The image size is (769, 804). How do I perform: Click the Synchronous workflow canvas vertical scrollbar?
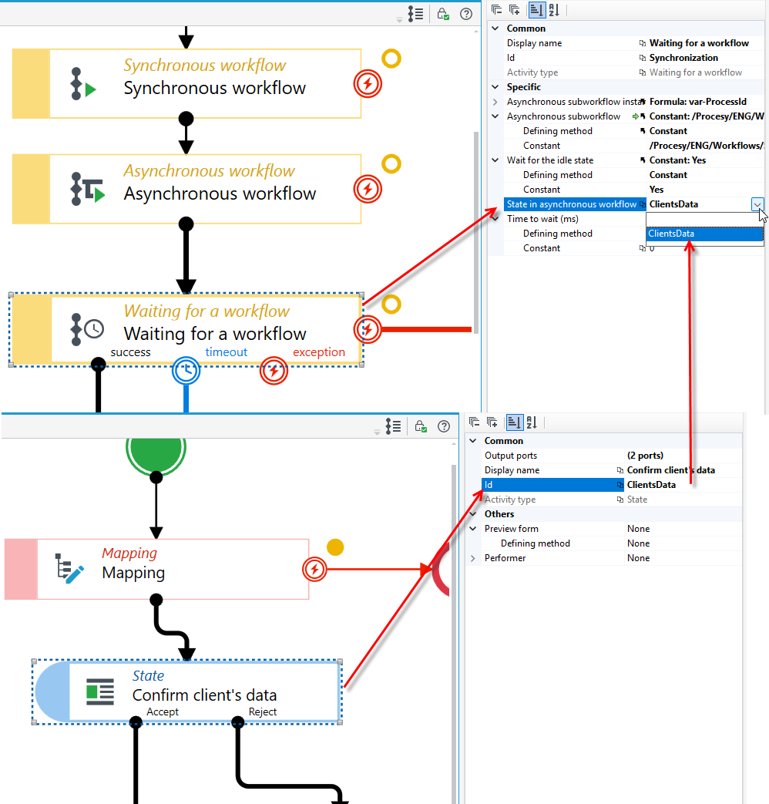(476, 232)
